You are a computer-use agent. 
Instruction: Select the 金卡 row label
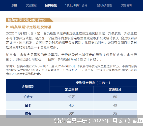[x=28, y=105]
